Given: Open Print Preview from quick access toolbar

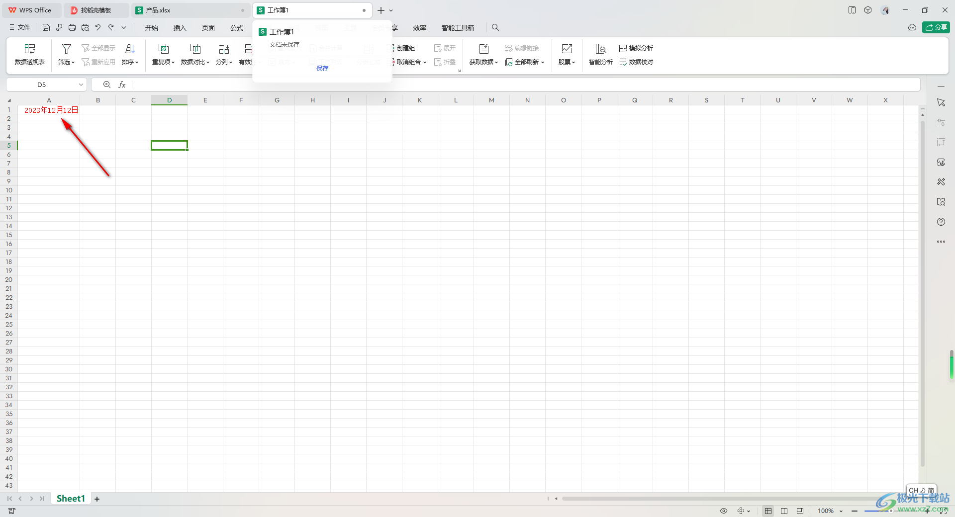Looking at the screenshot, I should tap(85, 28).
